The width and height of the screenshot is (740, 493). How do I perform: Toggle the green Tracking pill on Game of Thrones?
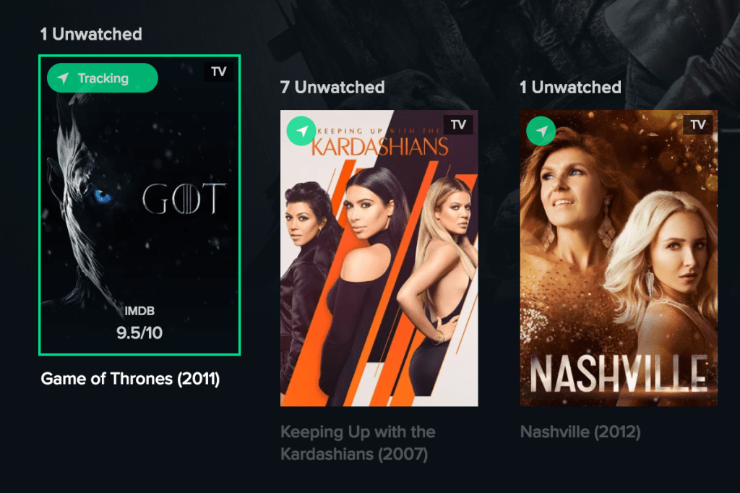[103, 78]
